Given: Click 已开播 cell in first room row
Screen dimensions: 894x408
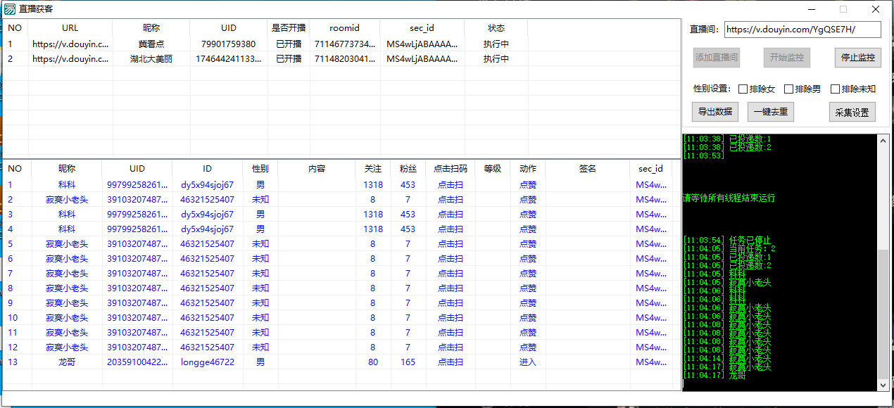Looking at the screenshot, I should [289, 44].
